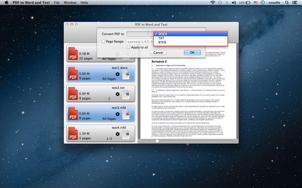The height and width of the screenshot is (188, 302).
Task: Confirm with the OK button
Action: pyautogui.click(x=192, y=53)
